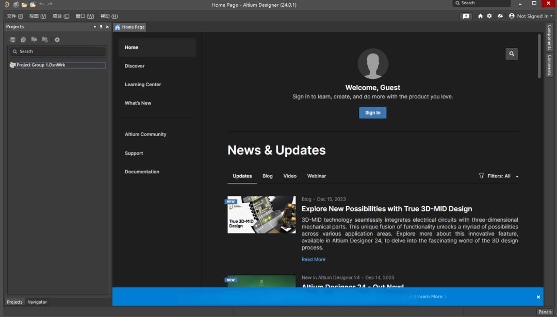The image size is (557, 317).
Task: Click the Home icon in the top-right toolbar
Action: click(x=480, y=16)
